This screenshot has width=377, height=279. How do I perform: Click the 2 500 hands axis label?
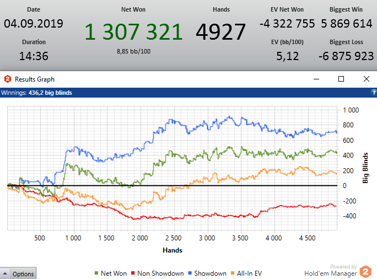pos(174,238)
